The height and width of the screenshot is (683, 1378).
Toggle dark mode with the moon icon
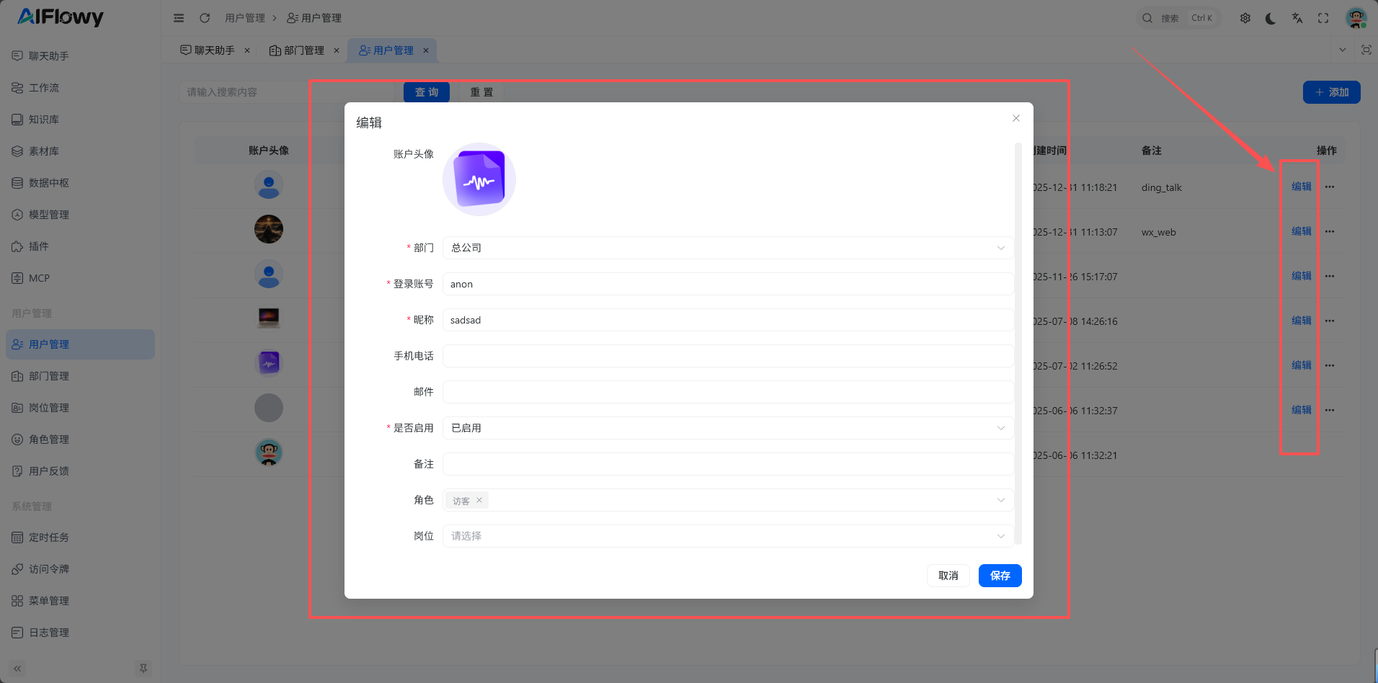(1271, 18)
